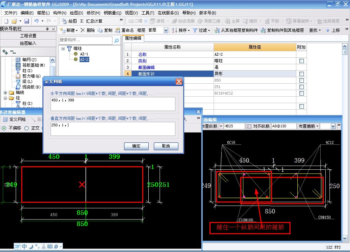Toggle 附加 checkbox for 截面形状 row
The width and height of the screenshot is (350, 252).
[301, 74]
